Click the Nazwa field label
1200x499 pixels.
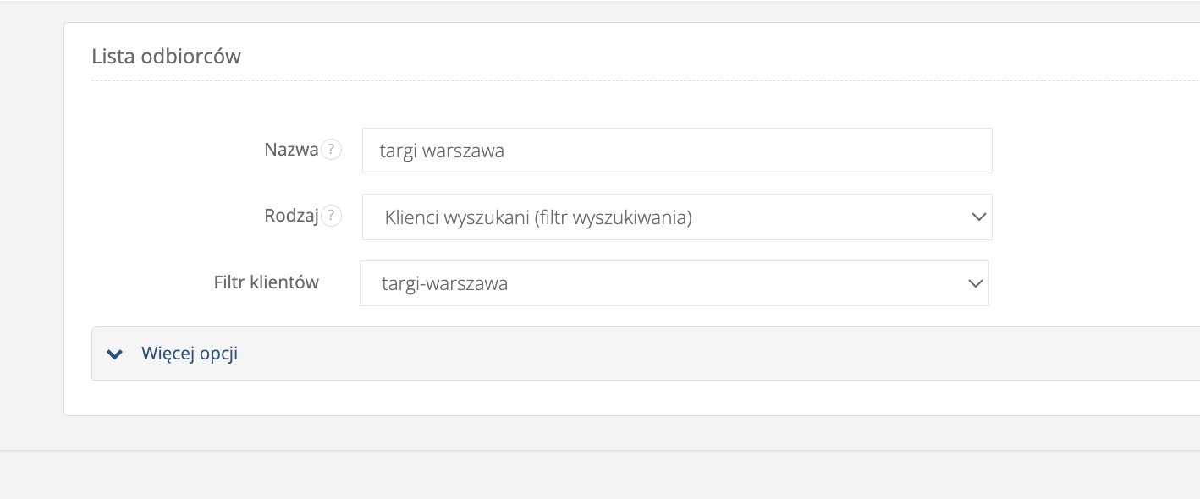tap(291, 150)
